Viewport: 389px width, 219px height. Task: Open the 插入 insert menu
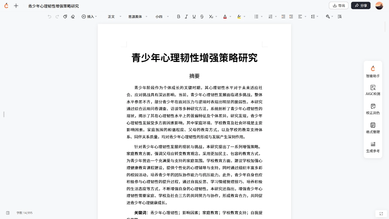pos(90,16)
